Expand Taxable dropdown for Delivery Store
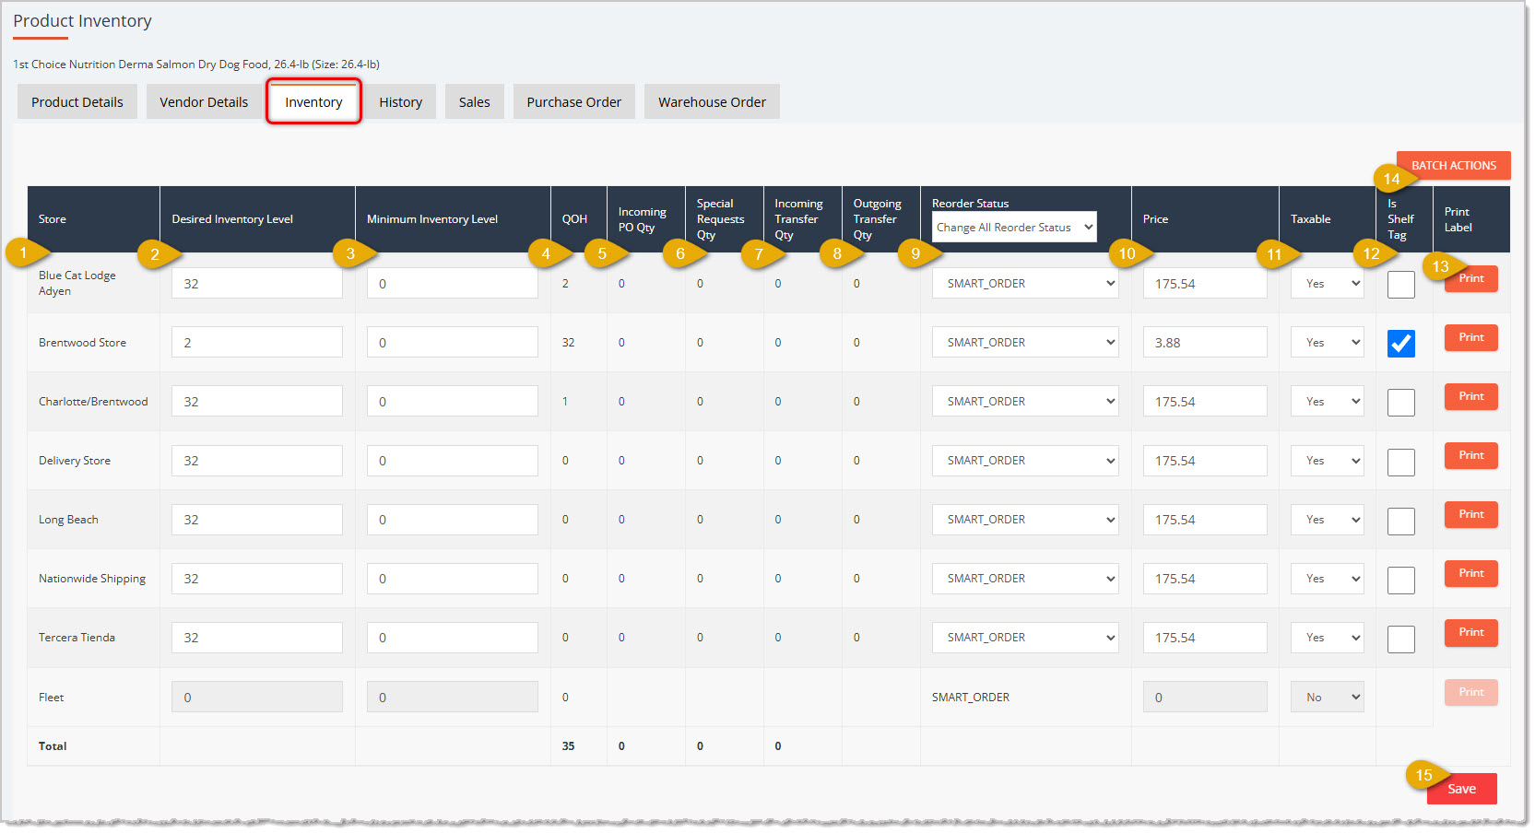This screenshot has width=1535, height=833. [1328, 461]
